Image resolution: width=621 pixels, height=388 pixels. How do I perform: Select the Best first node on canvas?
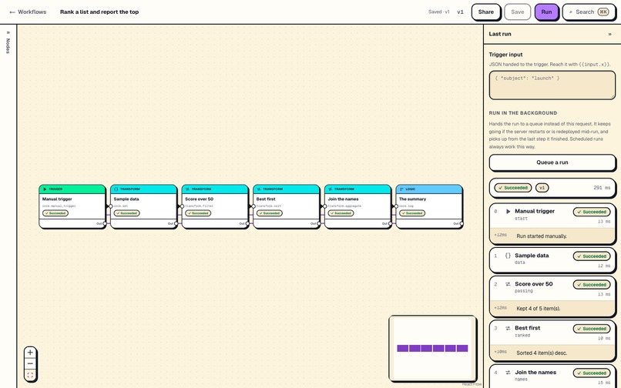pyautogui.click(x=287, y=206)
